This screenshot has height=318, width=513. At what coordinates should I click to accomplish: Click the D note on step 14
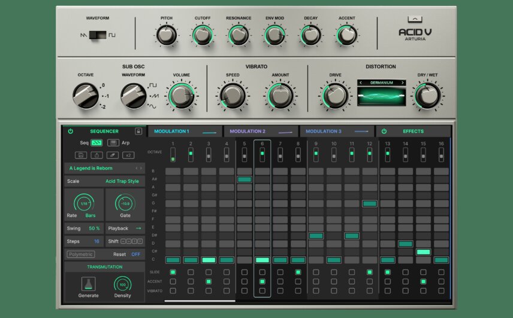coord(405,244)
